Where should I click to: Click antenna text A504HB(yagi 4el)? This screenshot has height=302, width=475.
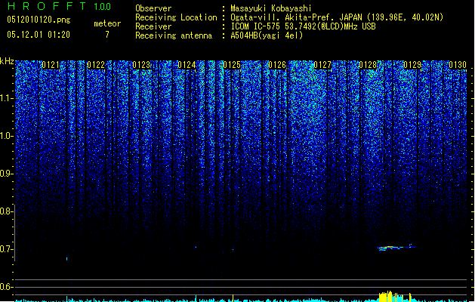[x=267, y=35]
